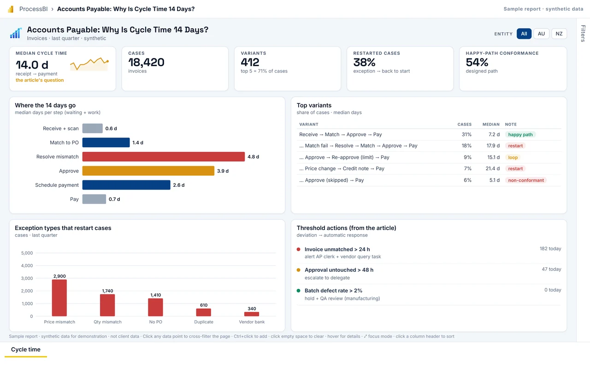Click the 182 today count
590x368 pixels.
[x=550, y=249]
